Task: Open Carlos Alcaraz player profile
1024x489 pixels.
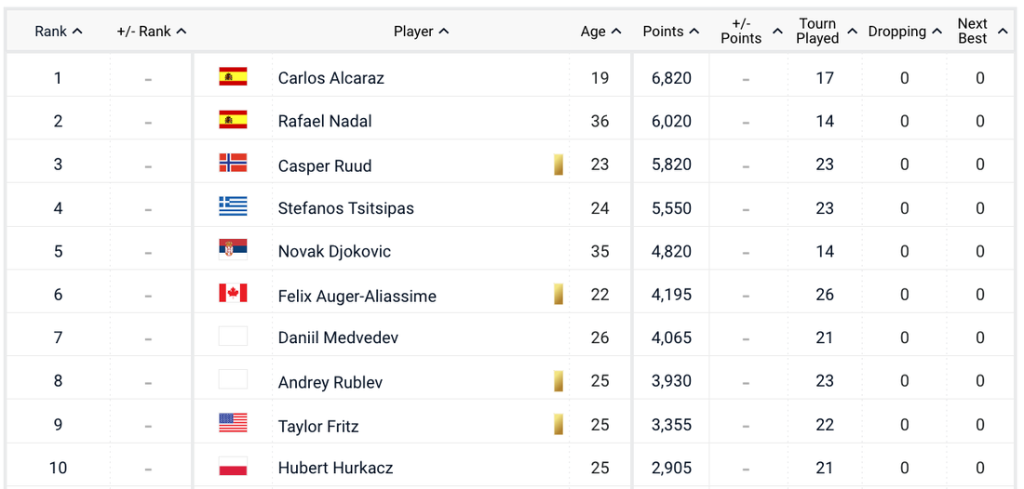Action: [330, 78]
